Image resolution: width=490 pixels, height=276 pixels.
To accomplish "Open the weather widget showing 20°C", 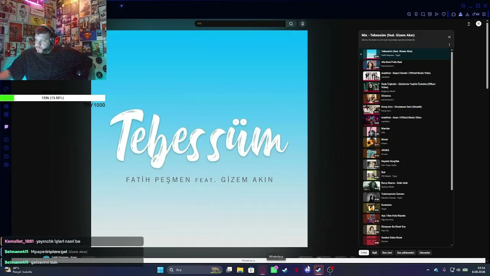I will point(18,270).
